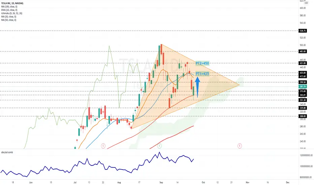
Task: Select the 483.00 horizontal line price label
Action: pos(303,51)
